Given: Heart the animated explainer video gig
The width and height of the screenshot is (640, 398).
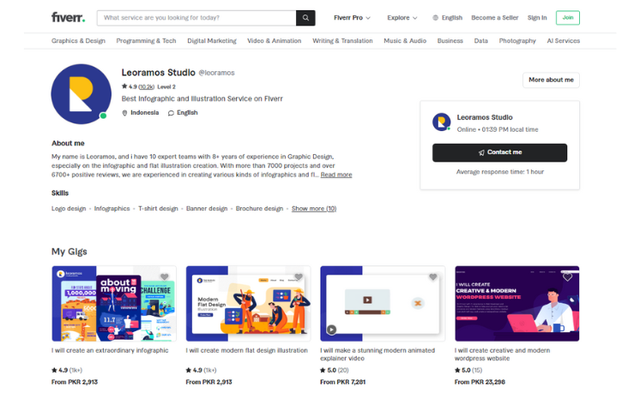Looking at the screenshot, I should (x=433, y=277).
